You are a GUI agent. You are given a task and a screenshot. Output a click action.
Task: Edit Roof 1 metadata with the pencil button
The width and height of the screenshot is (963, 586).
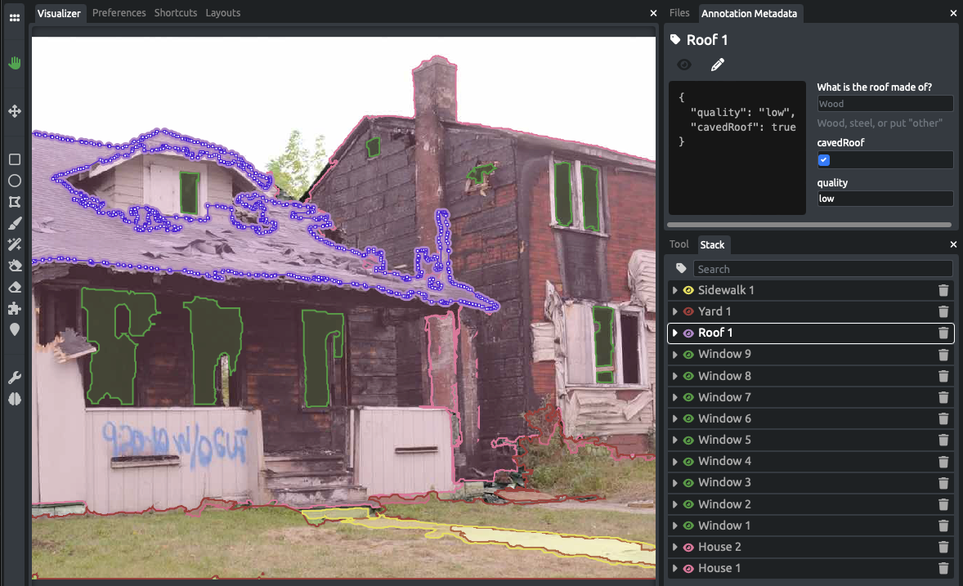(717, 65)
